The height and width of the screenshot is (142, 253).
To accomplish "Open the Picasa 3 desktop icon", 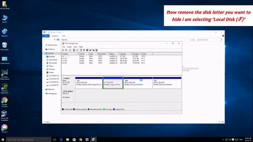I will 4,129.
